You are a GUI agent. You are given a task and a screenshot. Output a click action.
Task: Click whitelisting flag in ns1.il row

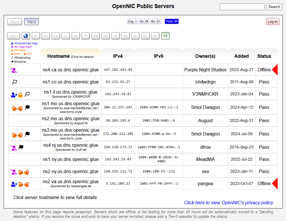pos(27,94)
